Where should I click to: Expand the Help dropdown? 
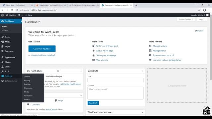(201, 19)
